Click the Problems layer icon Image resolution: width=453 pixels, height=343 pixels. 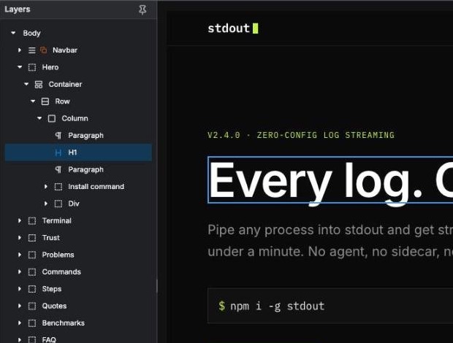32,255
